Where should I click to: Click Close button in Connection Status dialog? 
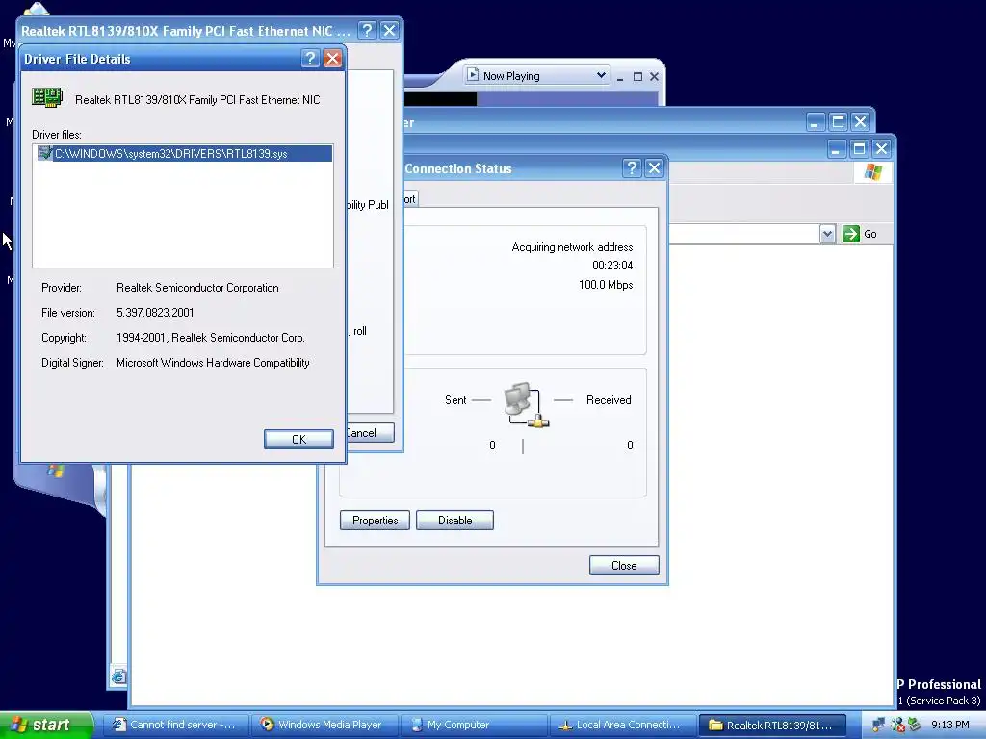(624, 566)
